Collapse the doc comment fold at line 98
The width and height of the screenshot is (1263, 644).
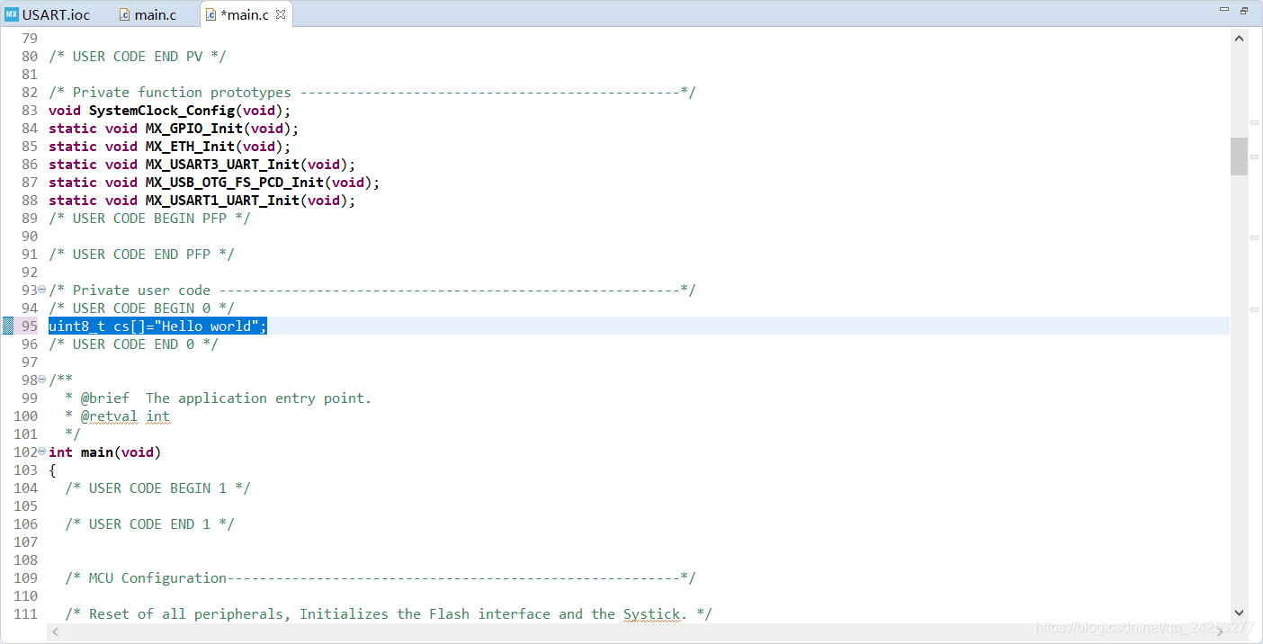point(42,380)
